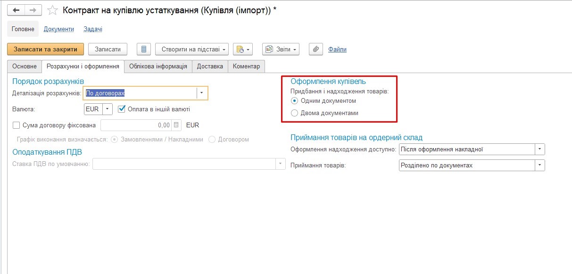Open the Доставка tab
The width and height of the screenshot is (572, 274).
click(x=210, y=66)
